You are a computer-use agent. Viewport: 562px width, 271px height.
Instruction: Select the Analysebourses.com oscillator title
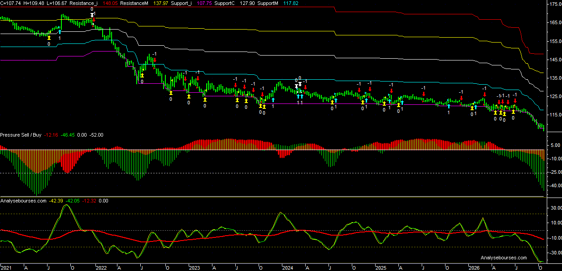click(23, 201)
